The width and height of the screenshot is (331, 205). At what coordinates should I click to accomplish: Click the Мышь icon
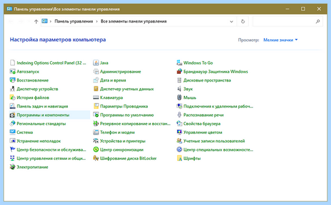pyautogui.click(x=179, y=98)
